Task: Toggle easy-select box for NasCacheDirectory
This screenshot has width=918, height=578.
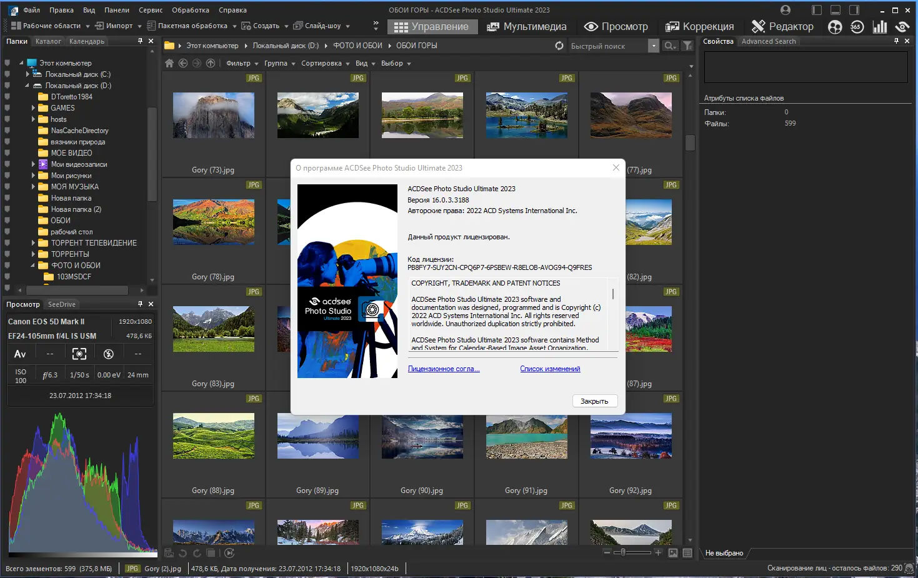Action: 7,131
